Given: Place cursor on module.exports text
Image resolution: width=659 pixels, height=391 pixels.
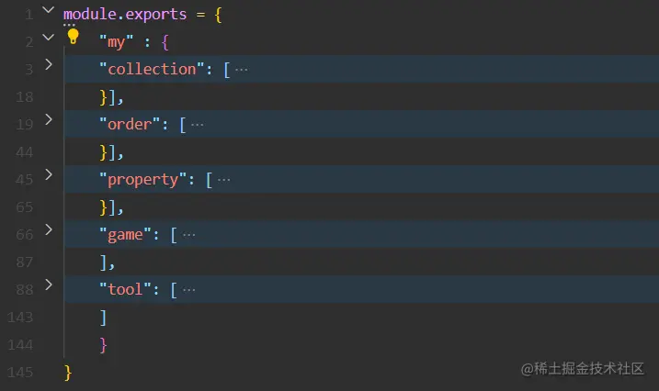Looking at the screenshot, I should [125, 15].
